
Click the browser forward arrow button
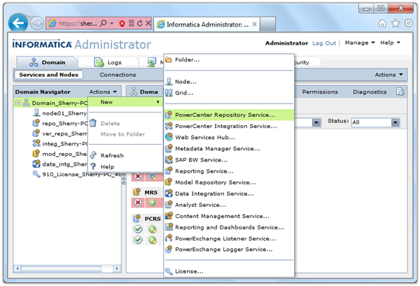[x=36, y=24]
